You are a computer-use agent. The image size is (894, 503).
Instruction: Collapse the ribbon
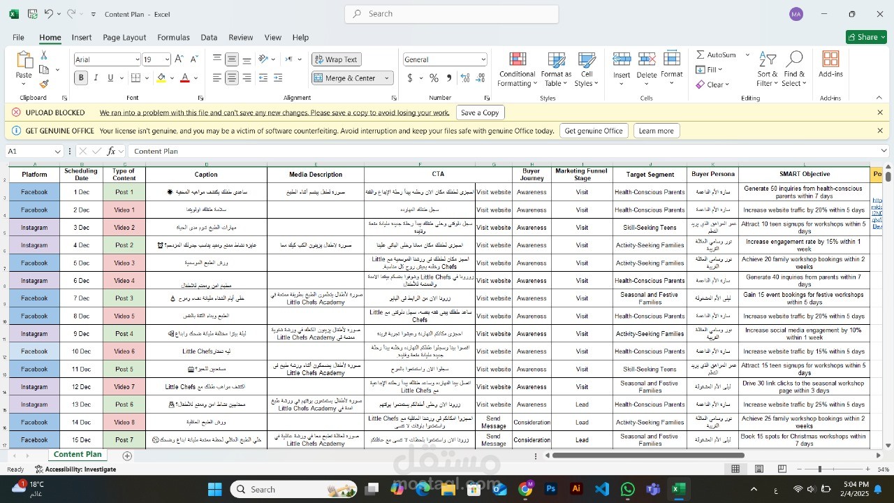coord(879,98)
